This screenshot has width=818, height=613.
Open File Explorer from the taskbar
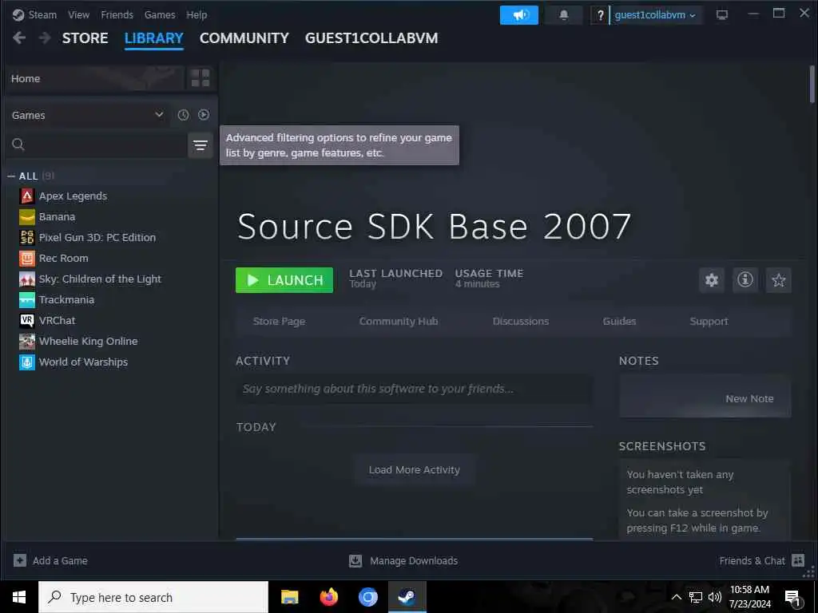point(289,597)
